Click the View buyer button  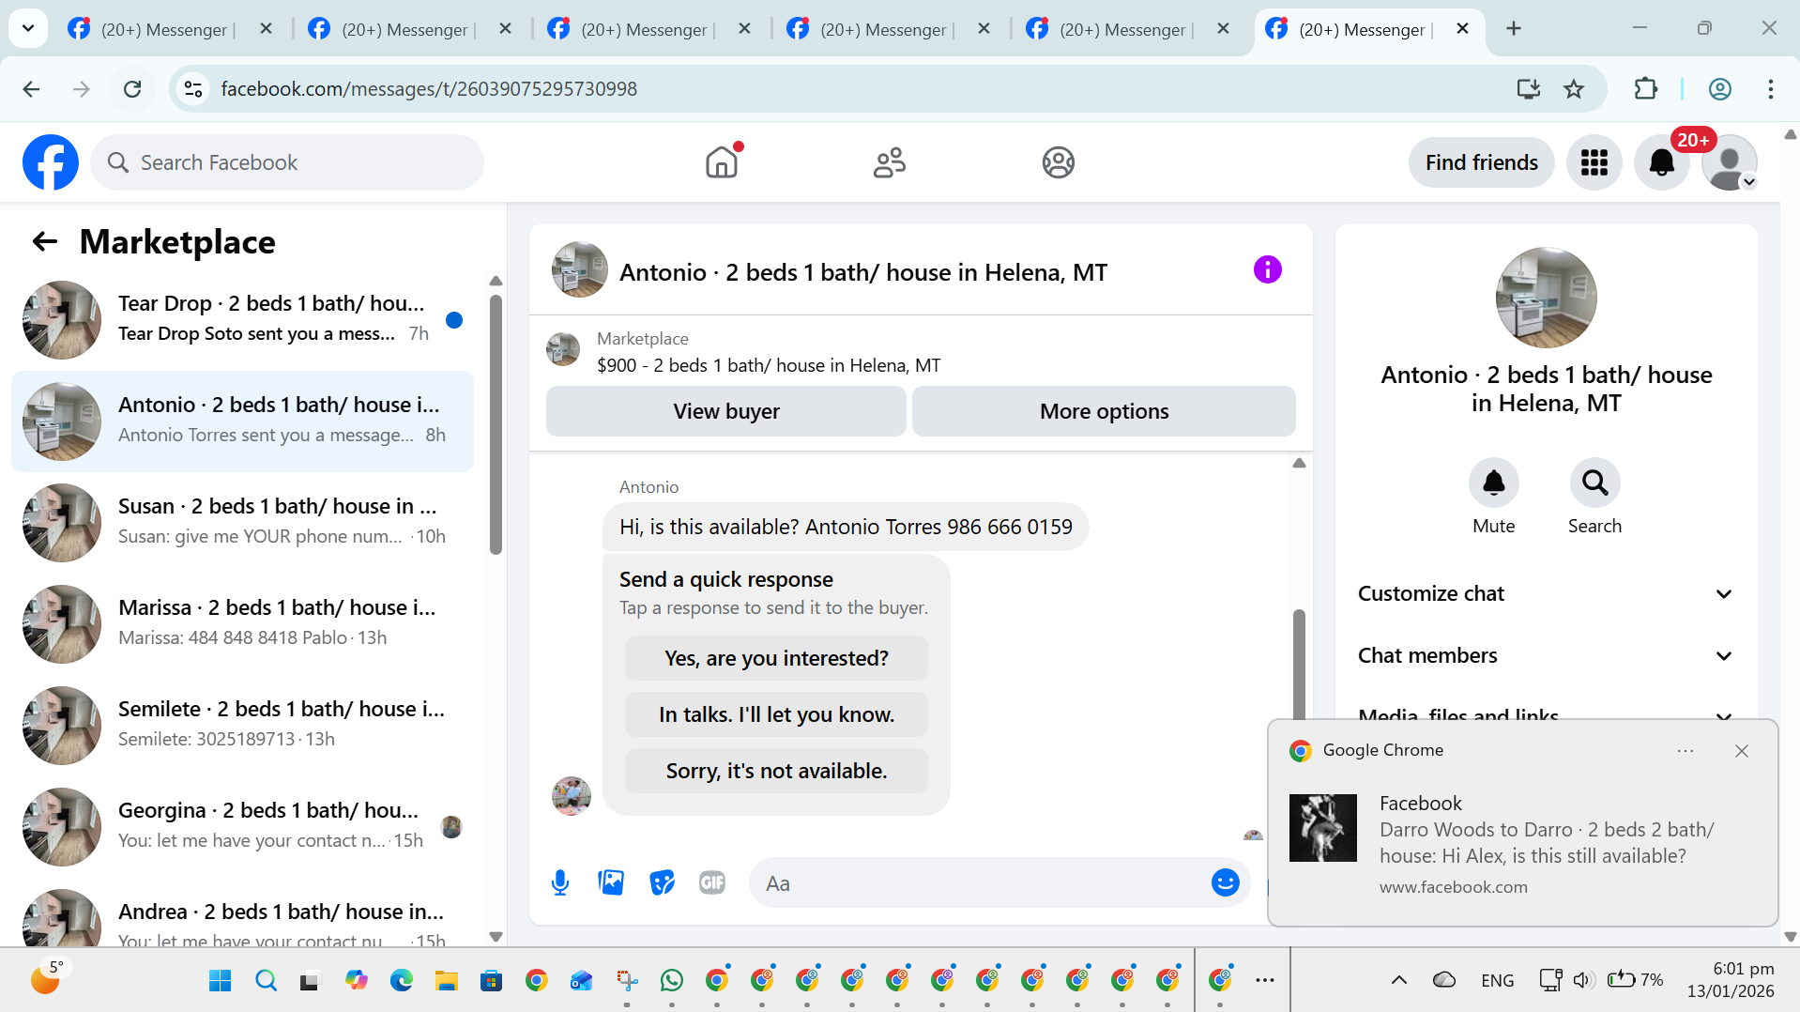pos(726,411)
